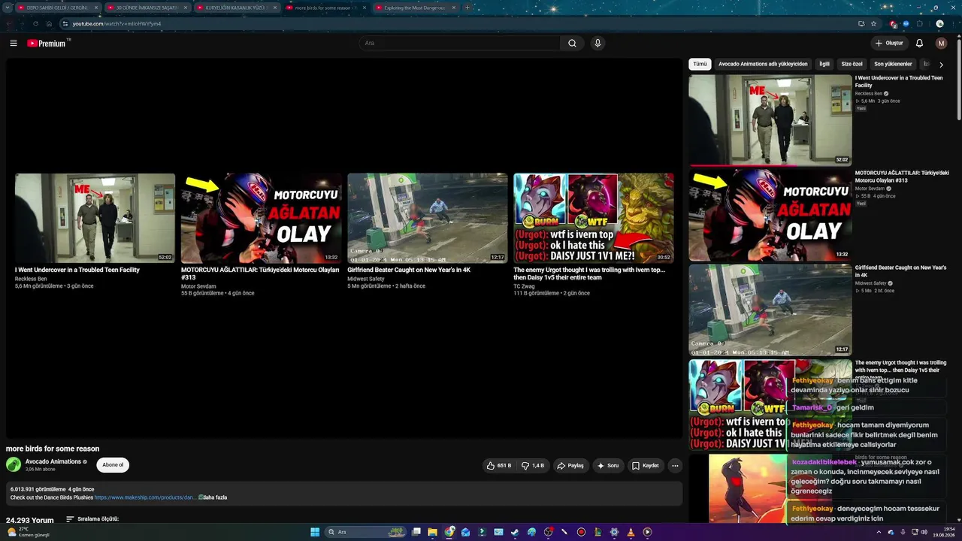Show more filter chips with right arrow
This screenshot has height=541, width=962.
[x=941, y=65]
